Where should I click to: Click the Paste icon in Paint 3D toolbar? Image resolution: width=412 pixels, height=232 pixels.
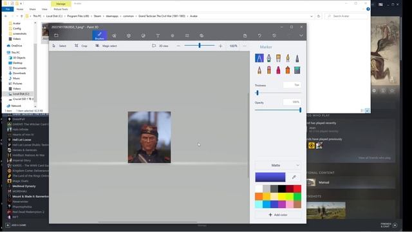[x=245, y=35]
